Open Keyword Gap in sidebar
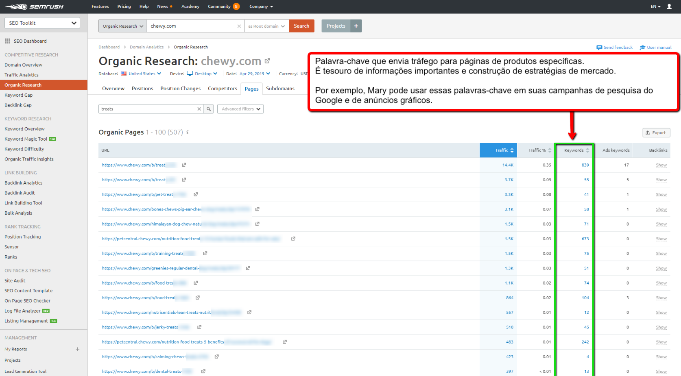Viewport: 681px width, 376px height. tap(18, 95)
